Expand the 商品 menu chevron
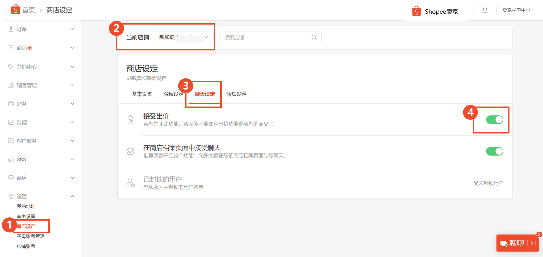The image size is (543, 257). point(72,48)
